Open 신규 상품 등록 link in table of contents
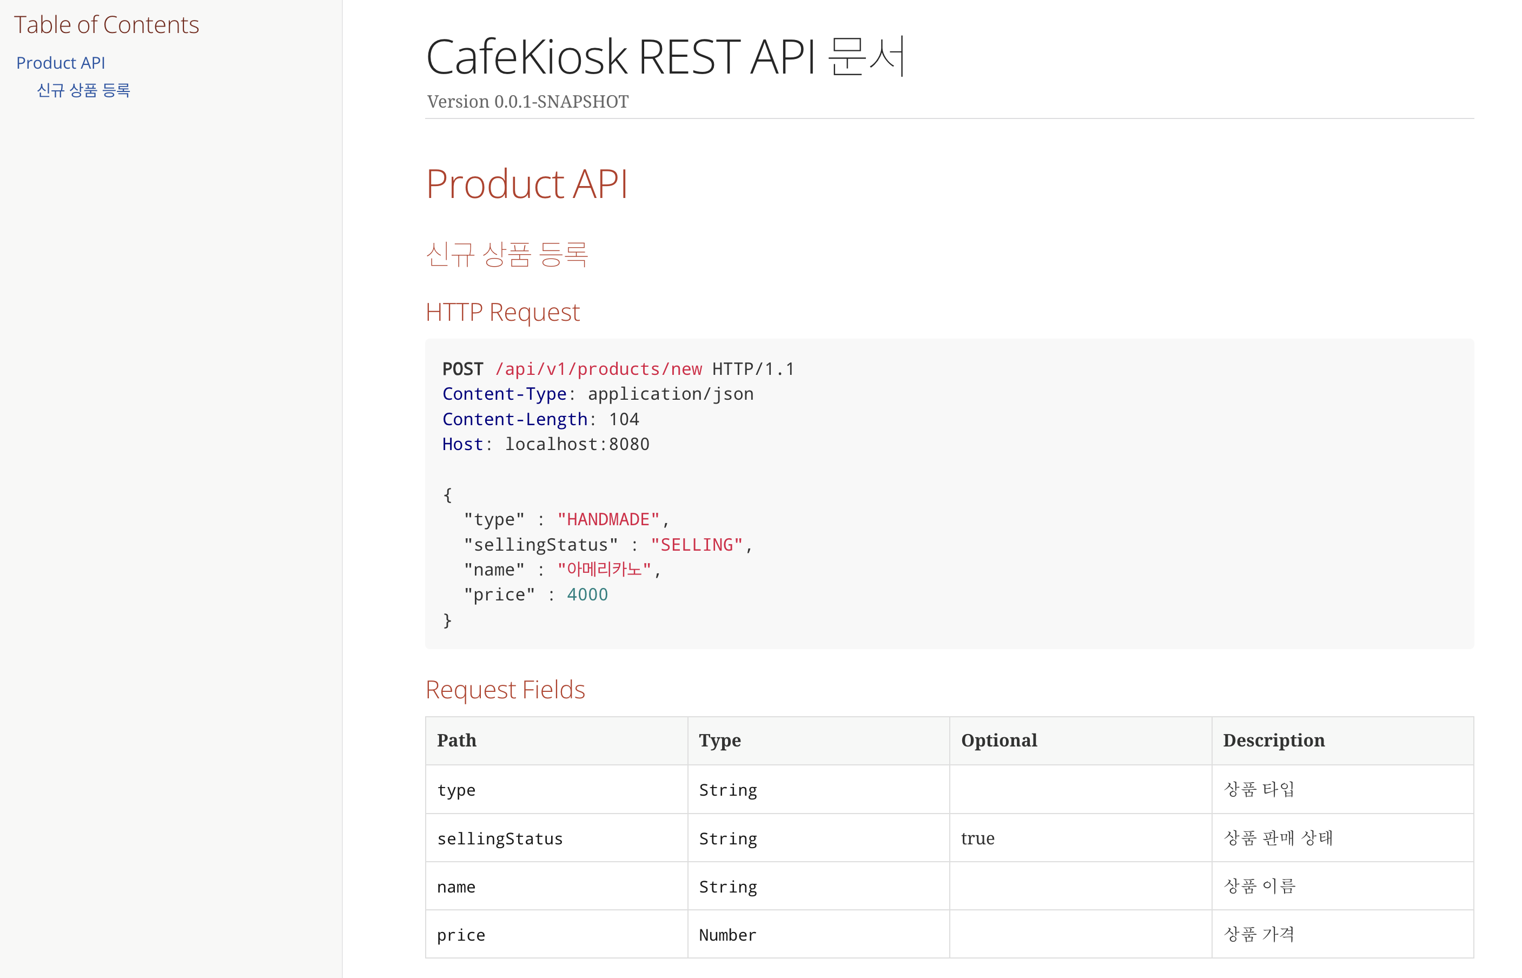 pyautogui.click(x=83, y=90)
